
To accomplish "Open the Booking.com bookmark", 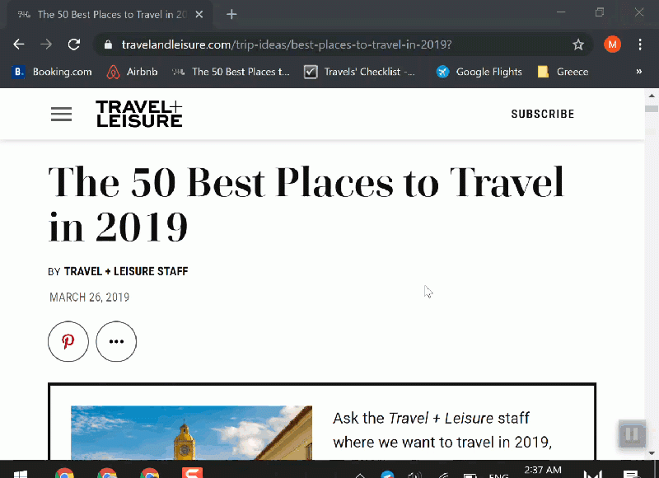I will (x=52, y=72).
